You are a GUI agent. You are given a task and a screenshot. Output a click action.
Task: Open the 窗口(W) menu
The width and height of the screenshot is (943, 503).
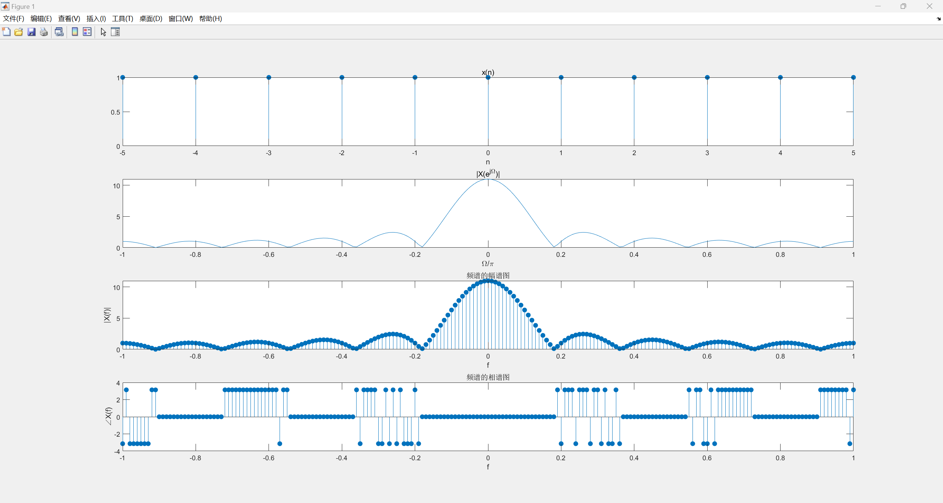tap(180, 19)
